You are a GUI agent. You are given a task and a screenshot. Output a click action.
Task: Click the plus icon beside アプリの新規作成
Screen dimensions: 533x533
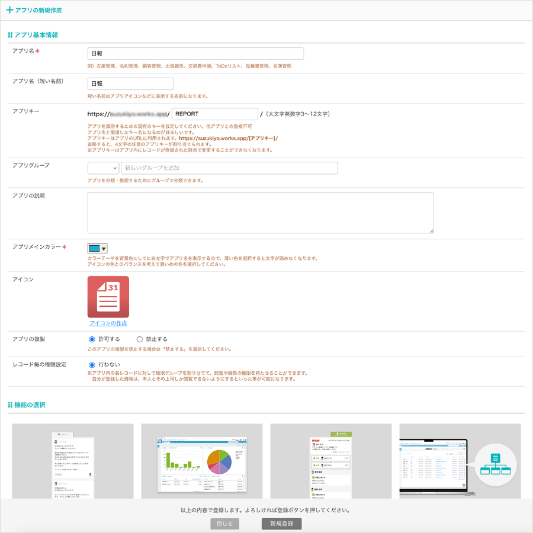10,10
